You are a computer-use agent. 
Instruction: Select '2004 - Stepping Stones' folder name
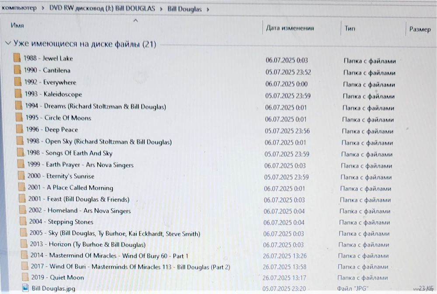tap(61, 222)
